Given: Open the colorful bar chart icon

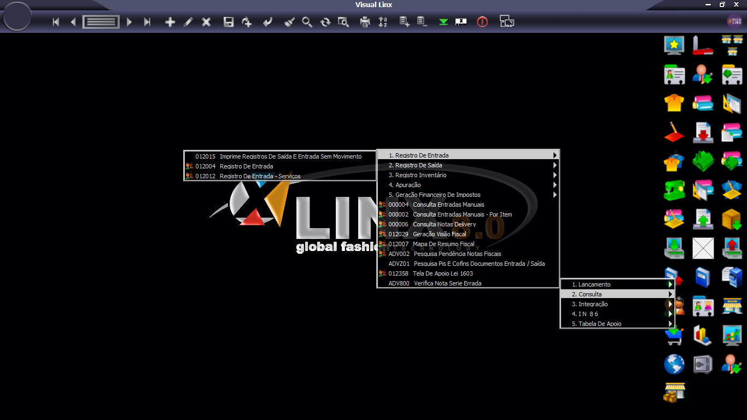Looking at the screenshot, I should 703,335.
